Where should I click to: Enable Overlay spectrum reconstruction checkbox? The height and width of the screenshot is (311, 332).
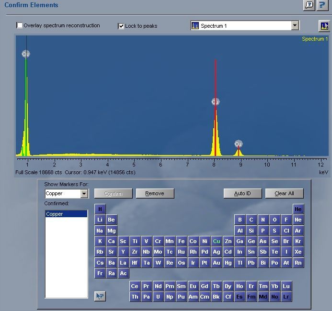pos(20,25)
